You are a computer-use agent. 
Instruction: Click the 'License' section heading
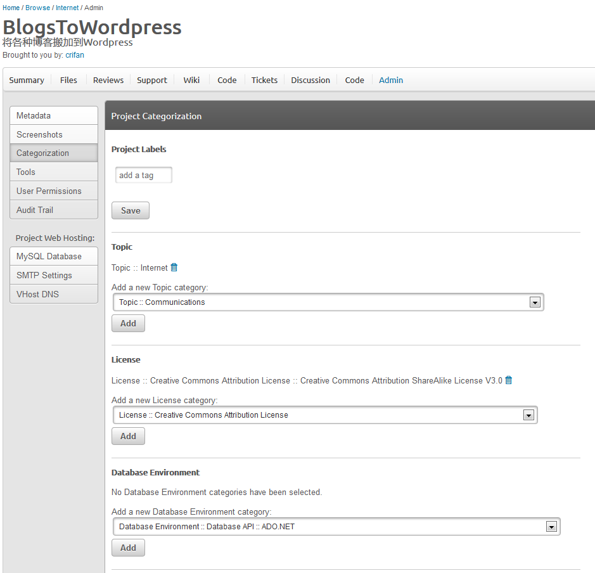coord(126,360)
